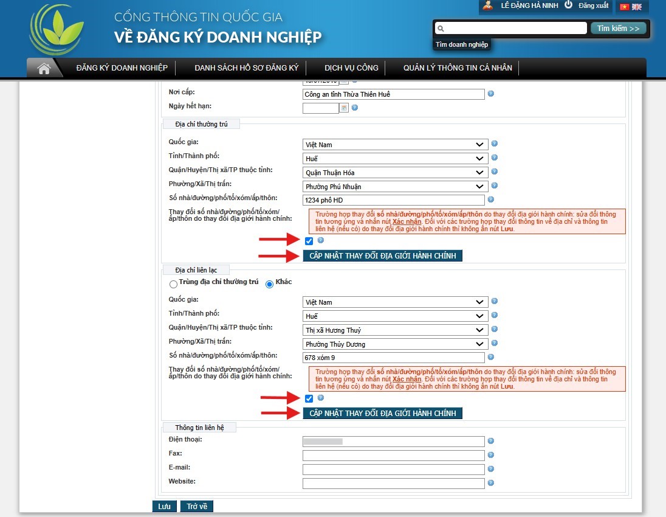Screen dimensions: 666x517
Task: Click the home icon in navigation bar
Action: point(44,68)
